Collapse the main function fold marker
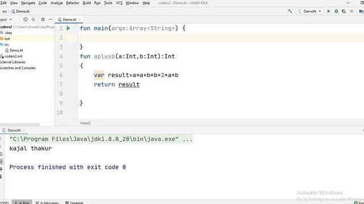The width and height of the screenshot is (364, 204). pyautogui.click(x=77, y=28)
